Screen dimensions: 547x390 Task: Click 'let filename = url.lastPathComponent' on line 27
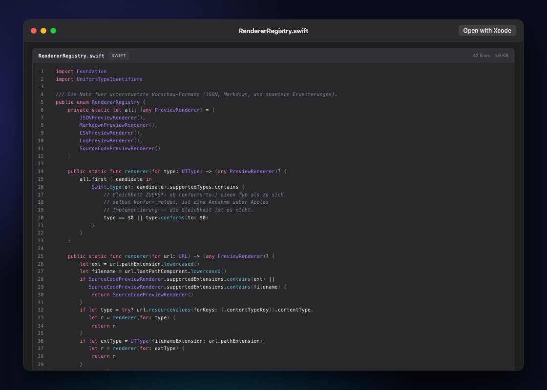coord(134,271)
